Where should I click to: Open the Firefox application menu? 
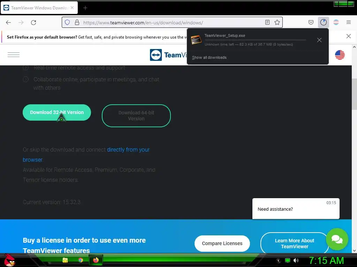click(349, 22)
